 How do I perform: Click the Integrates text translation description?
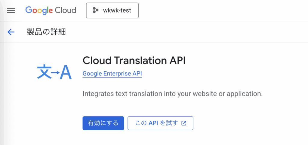click(x=173, y=93)
